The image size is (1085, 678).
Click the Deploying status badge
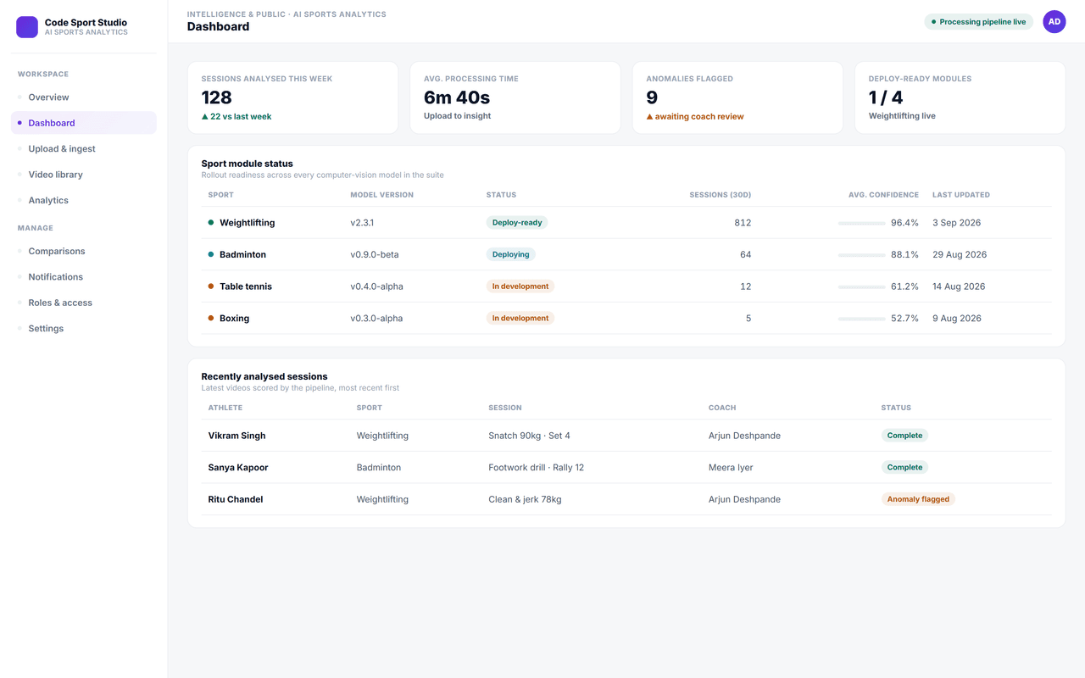click(x=511, y=254)
